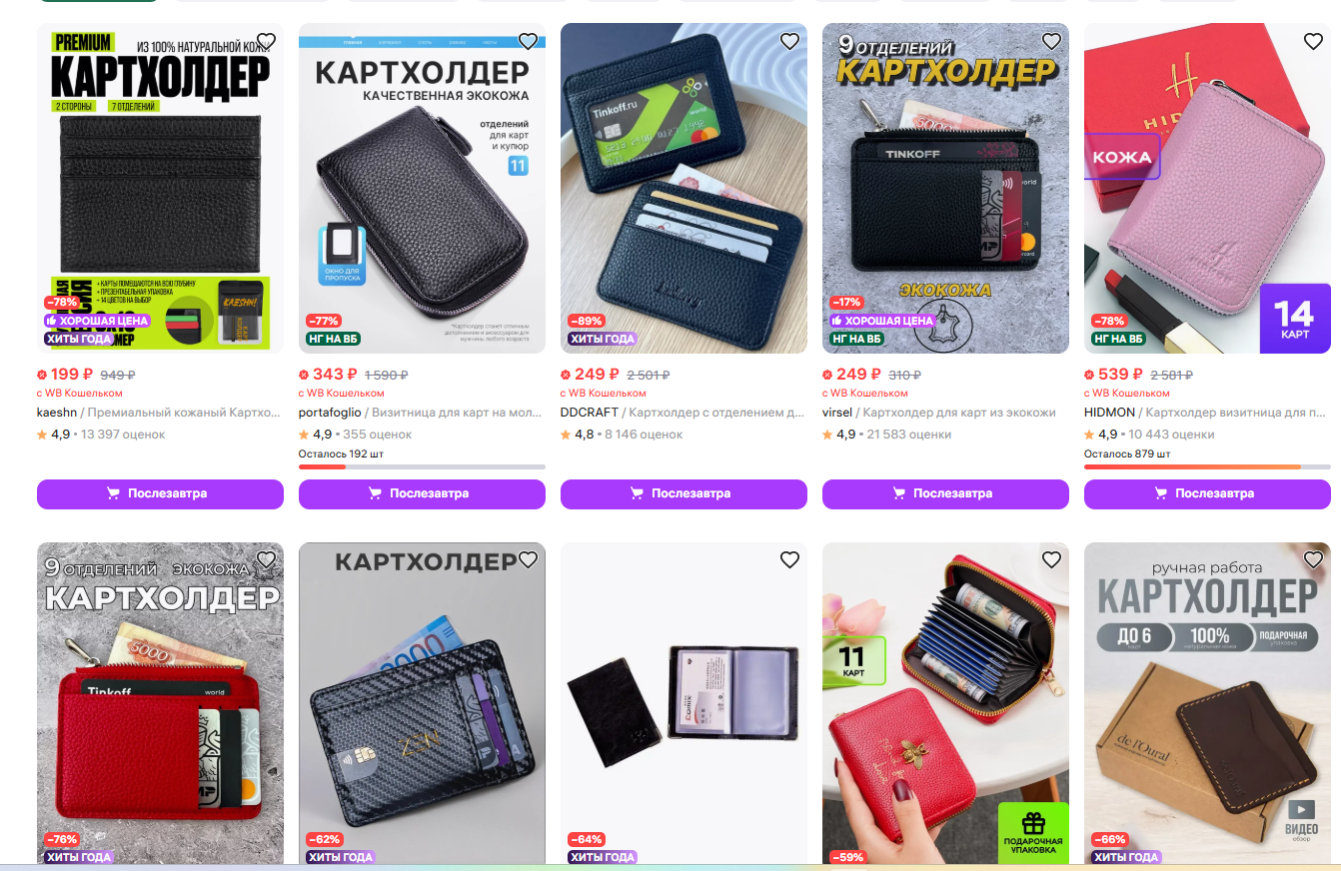Open virsel Картхолдер из экокожи link
The width and height of the screenshot is (1341, 871).
click(959, 413)
